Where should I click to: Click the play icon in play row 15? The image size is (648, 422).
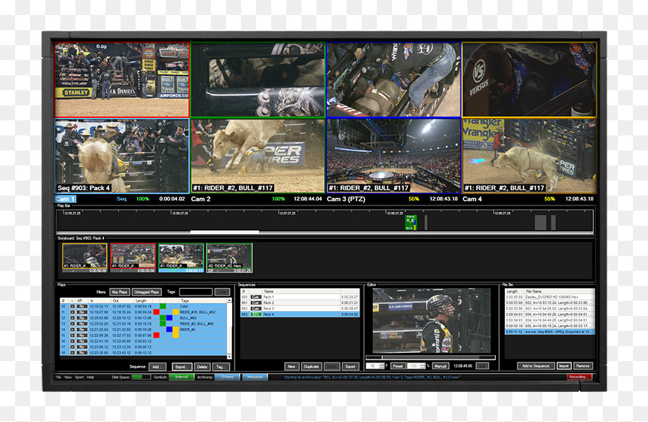coord(72,335)
